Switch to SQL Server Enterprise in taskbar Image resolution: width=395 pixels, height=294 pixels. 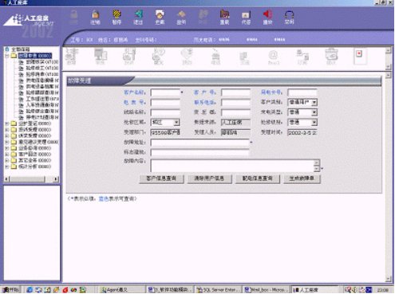tap(218, 290)
